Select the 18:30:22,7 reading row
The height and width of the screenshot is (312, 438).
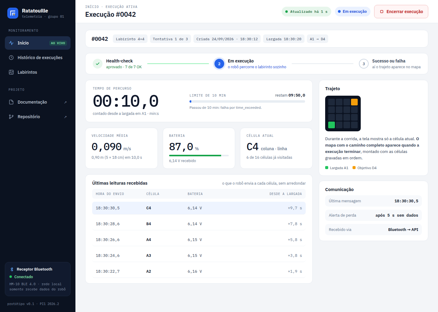click(x=199, y=271)
